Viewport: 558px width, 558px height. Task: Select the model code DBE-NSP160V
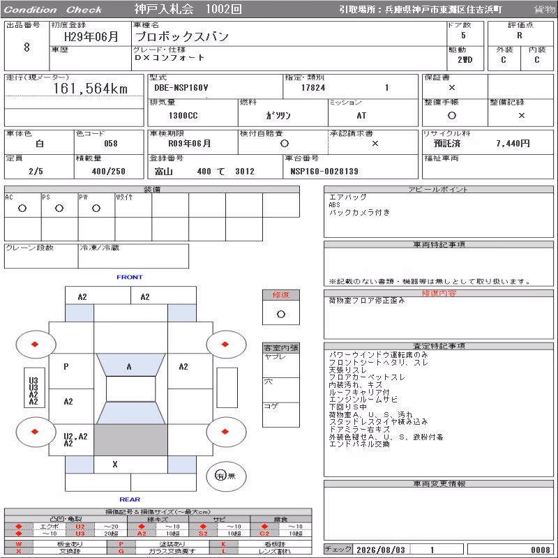(181, 88)
